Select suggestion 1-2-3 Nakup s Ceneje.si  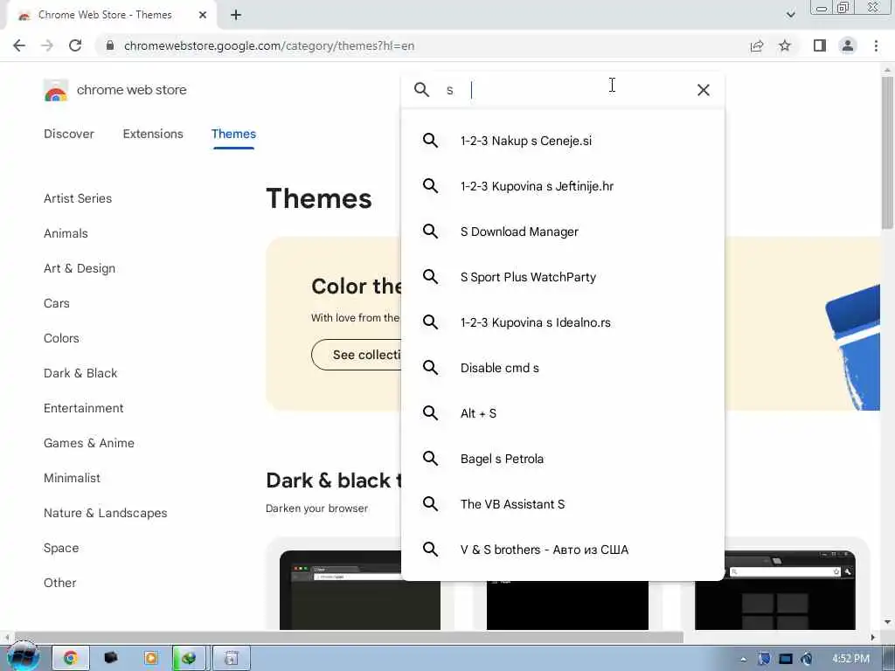[x=563, y=141]
